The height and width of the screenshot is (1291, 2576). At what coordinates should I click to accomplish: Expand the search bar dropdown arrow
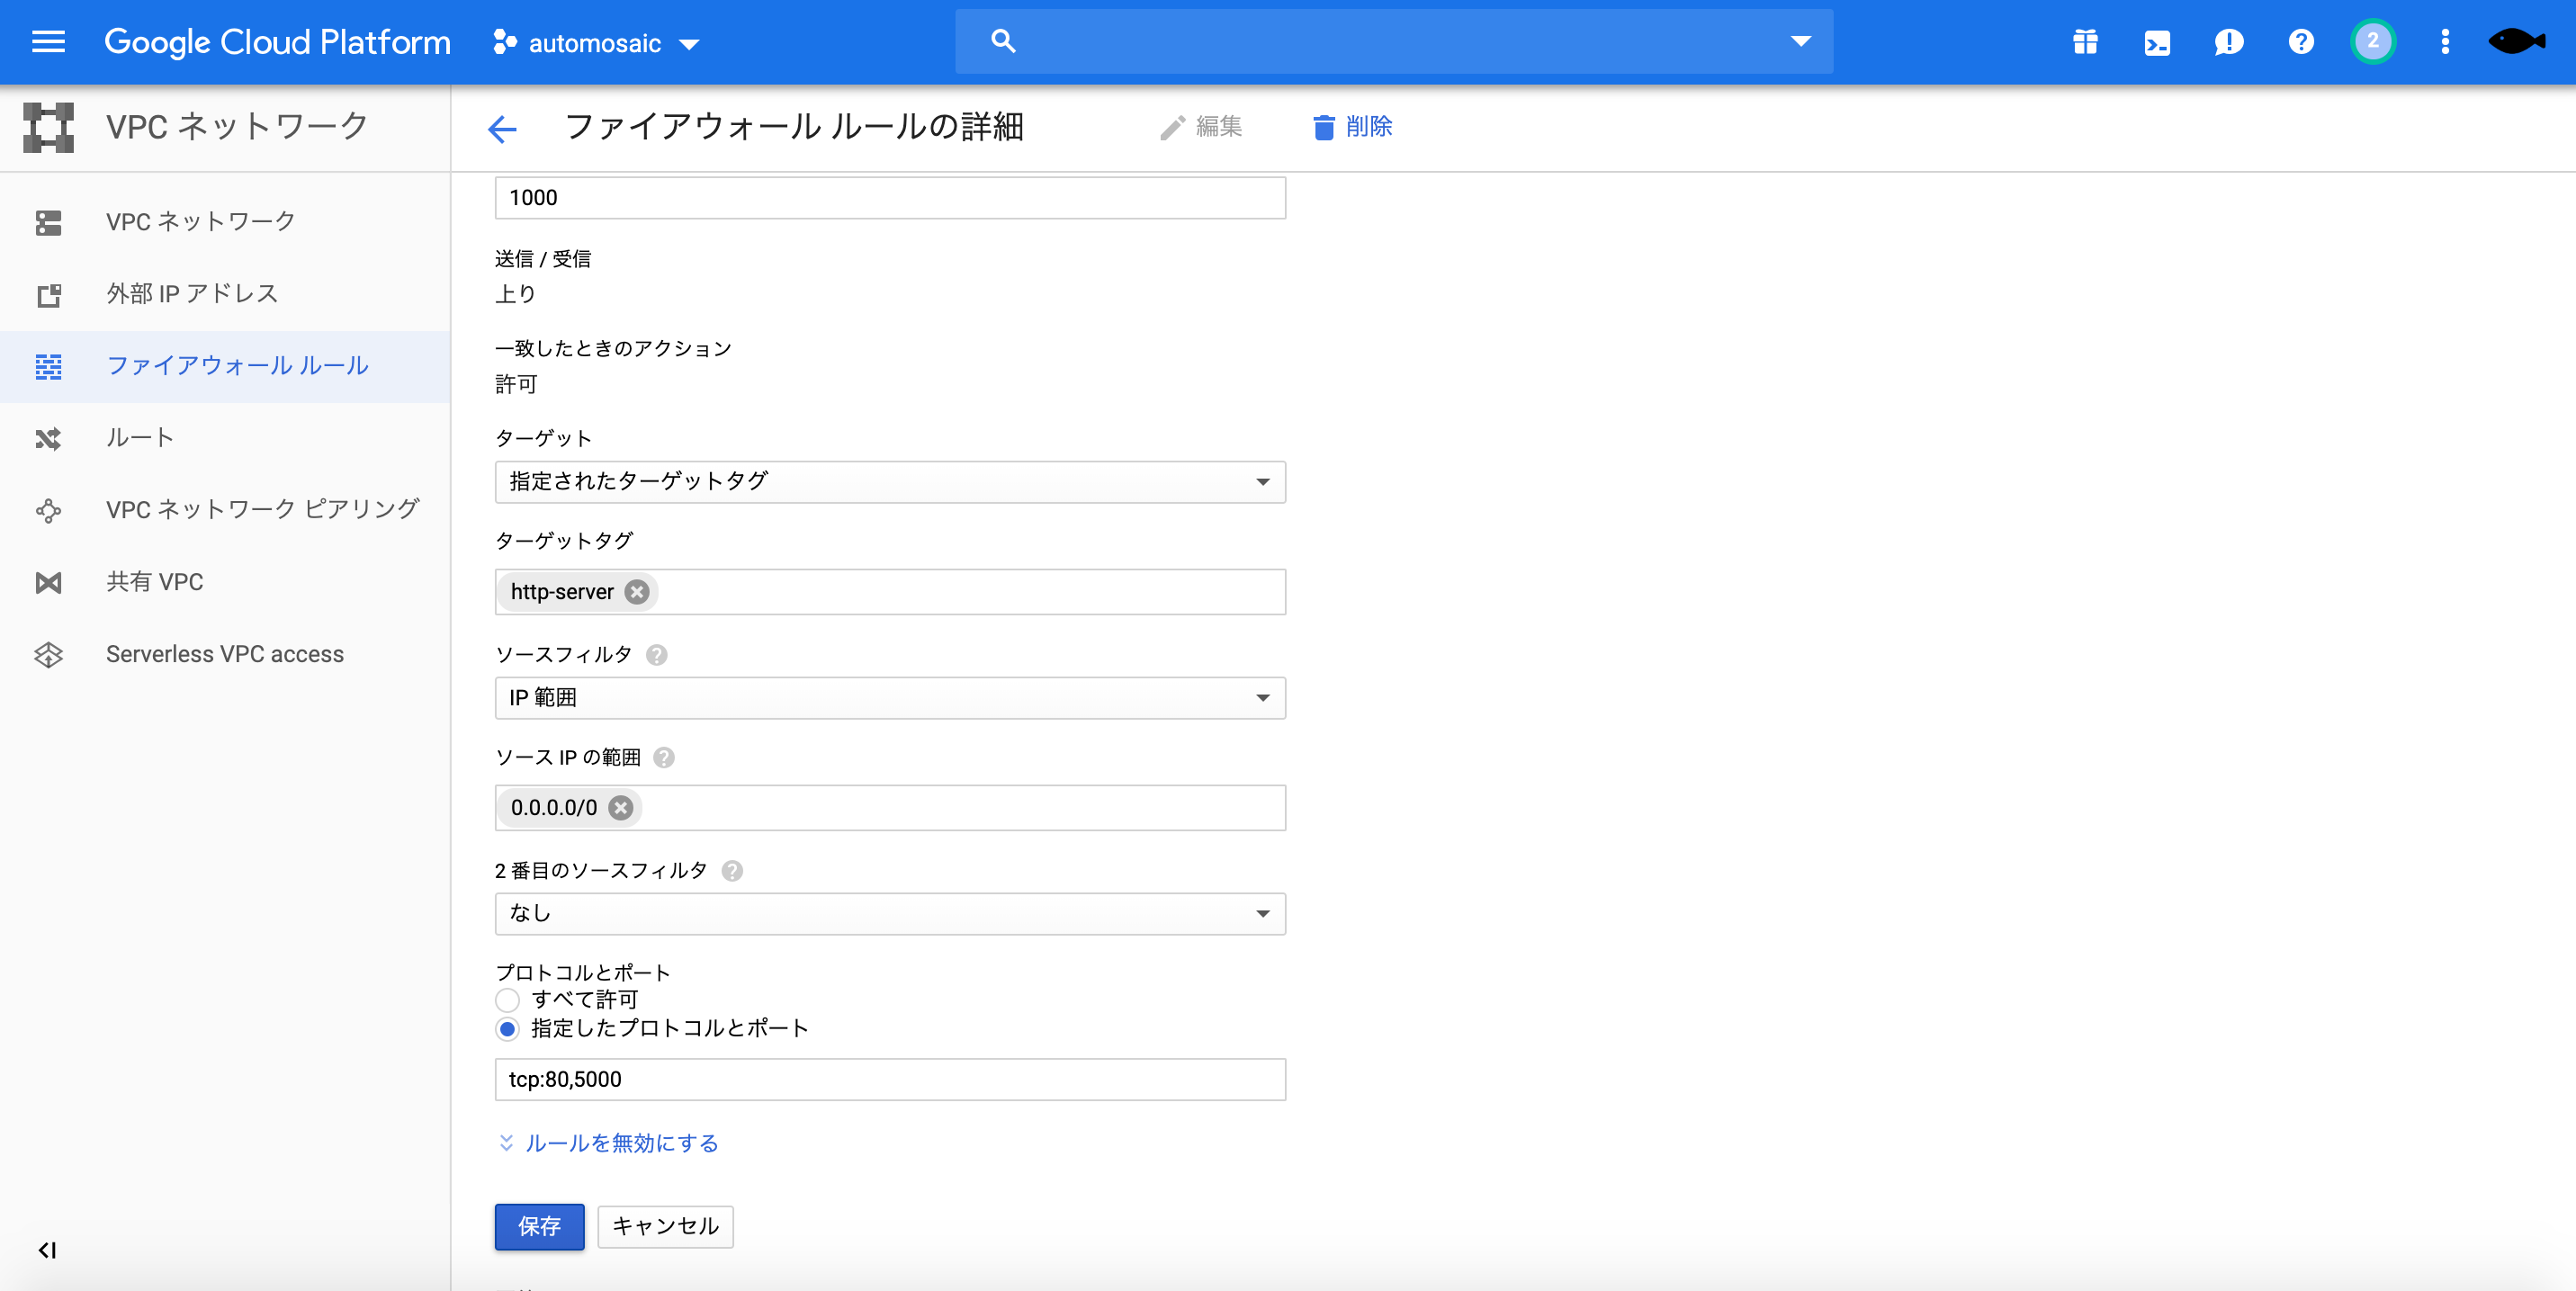1801,41
